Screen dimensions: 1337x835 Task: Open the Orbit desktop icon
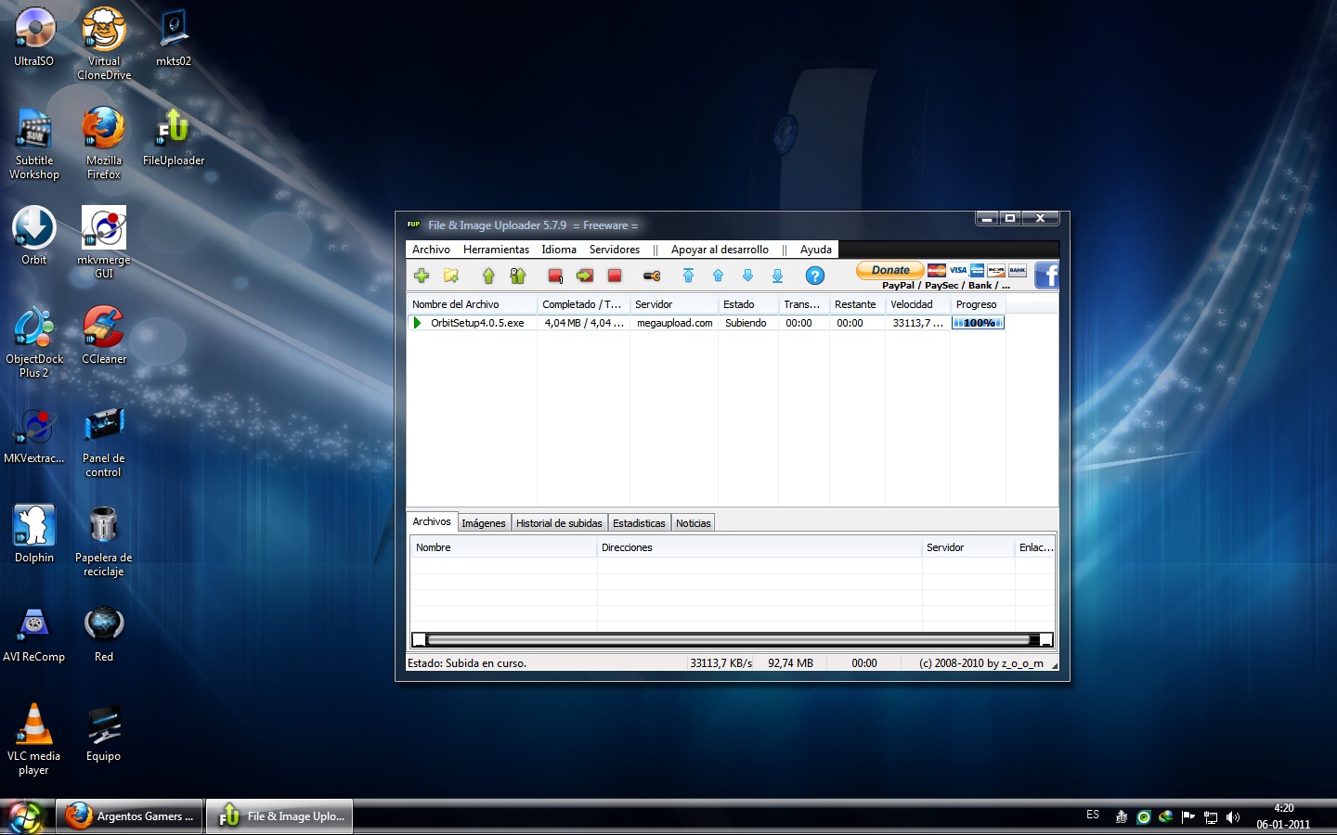(34, 237)
